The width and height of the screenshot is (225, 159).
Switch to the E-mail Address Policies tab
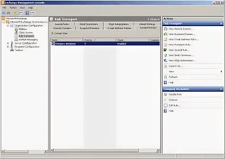pos(119,28)
